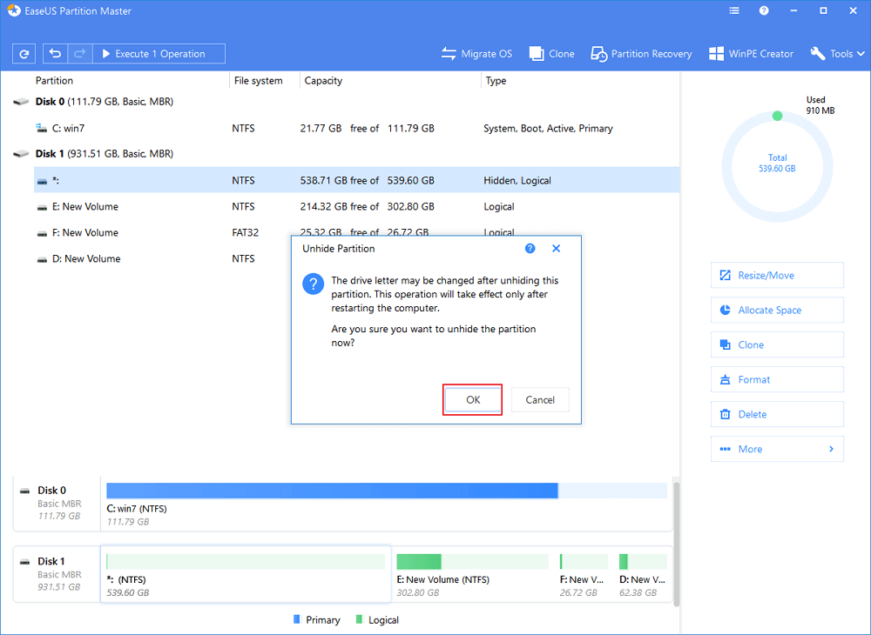Click the redo arrow icon
This screenshot has height=635, width=871.
click(79, 54)
